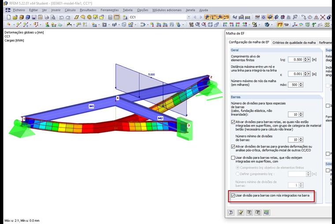The height and width of the screenshot is (224, 335).
Task: Click the units 0.00 icon in dialog footer
Action: point(266,212)
